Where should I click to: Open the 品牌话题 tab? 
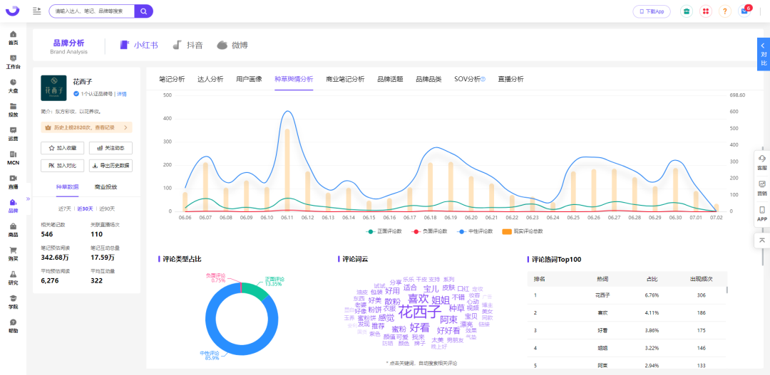click(390, 80)
